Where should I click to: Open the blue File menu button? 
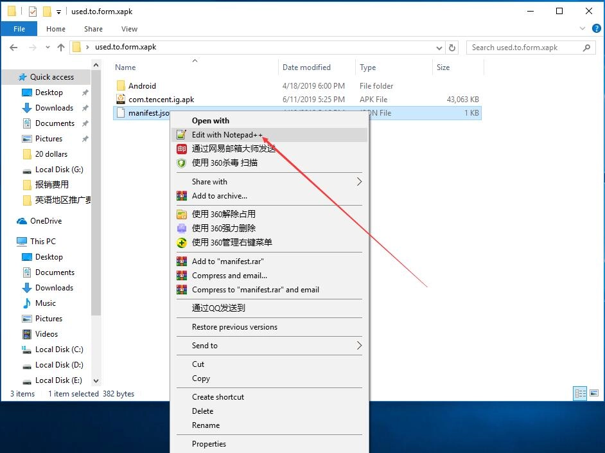click(x=19, y=29)
